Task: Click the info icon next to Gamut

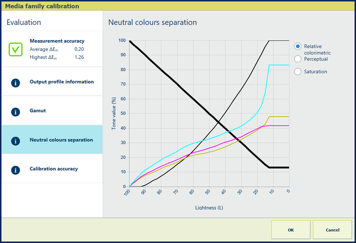Action: [16, 112]
